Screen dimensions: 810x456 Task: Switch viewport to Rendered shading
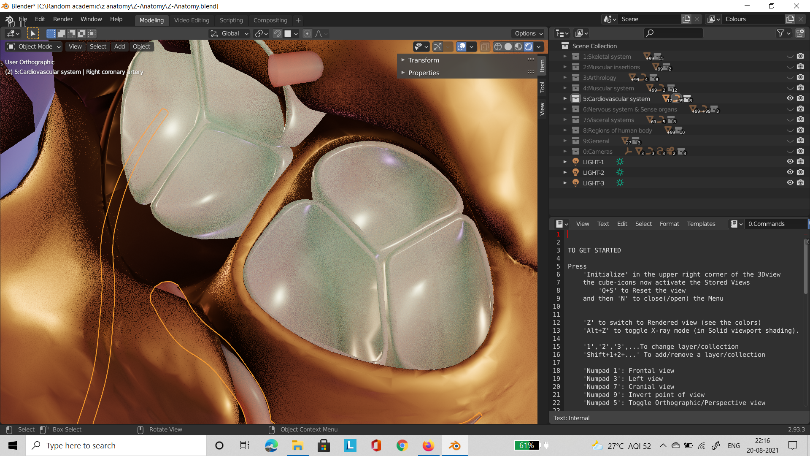[528, 47]
